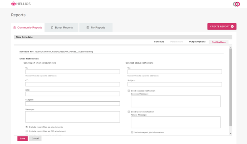
Task: Click the plus icon in Create Report
Action: (x=232, y=27)
